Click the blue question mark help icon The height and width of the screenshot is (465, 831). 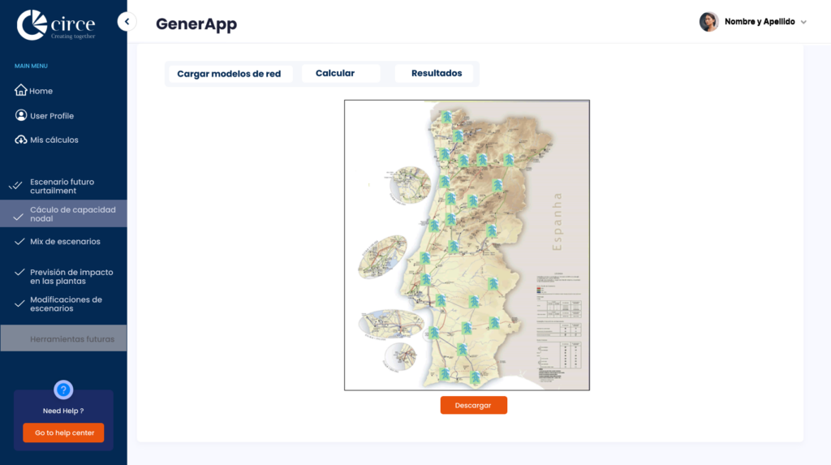click(x=63, y=390)
